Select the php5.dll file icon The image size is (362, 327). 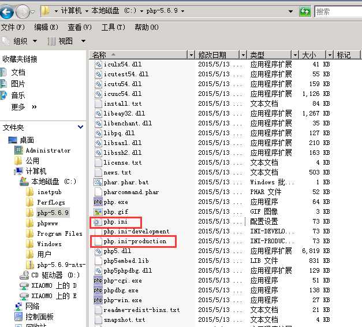point(98,251)
